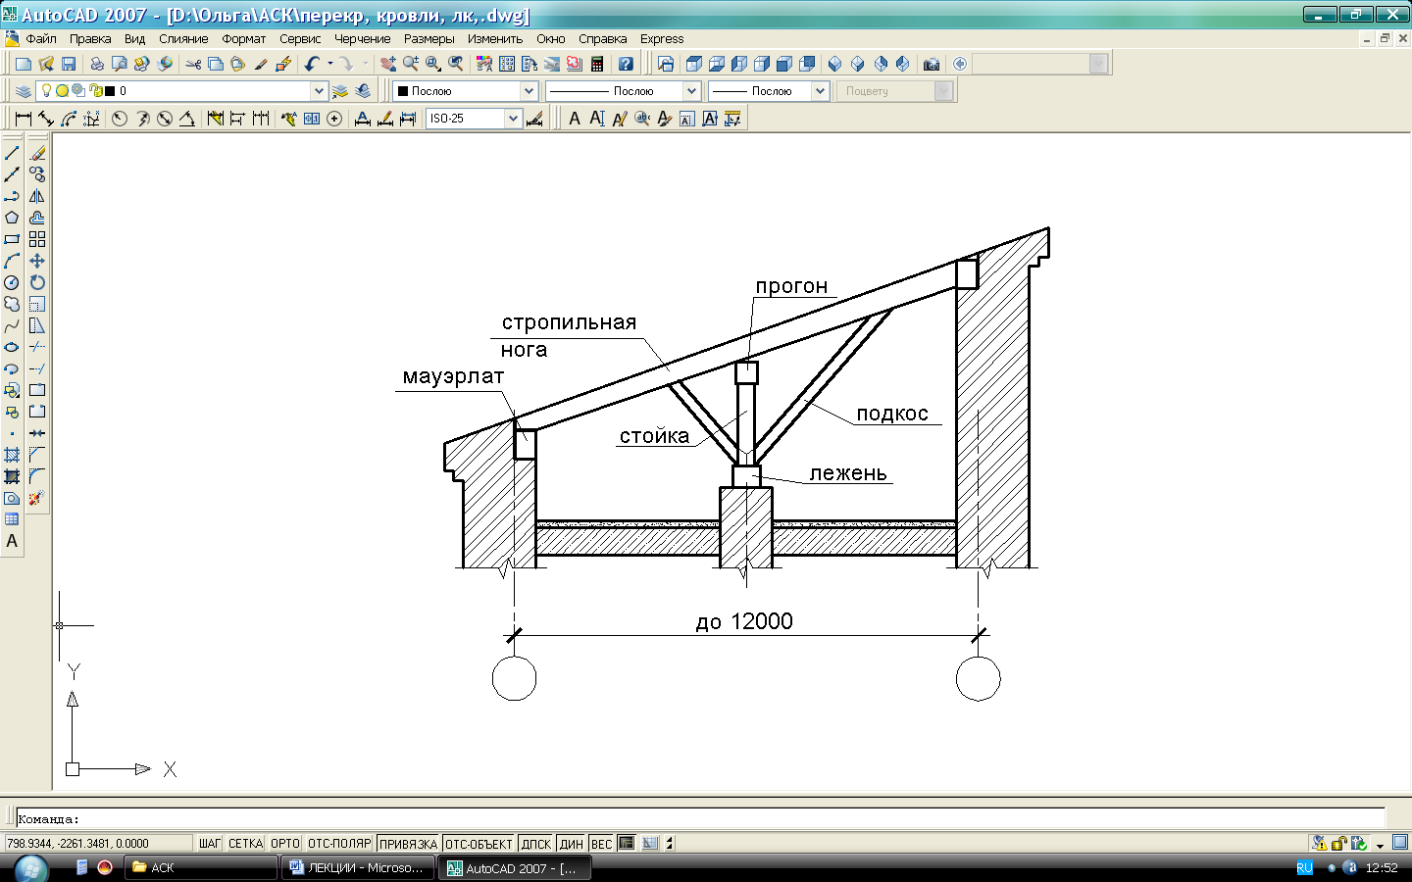
Task: Open the Multiline Text tool
Action: (x=12, y=541)
